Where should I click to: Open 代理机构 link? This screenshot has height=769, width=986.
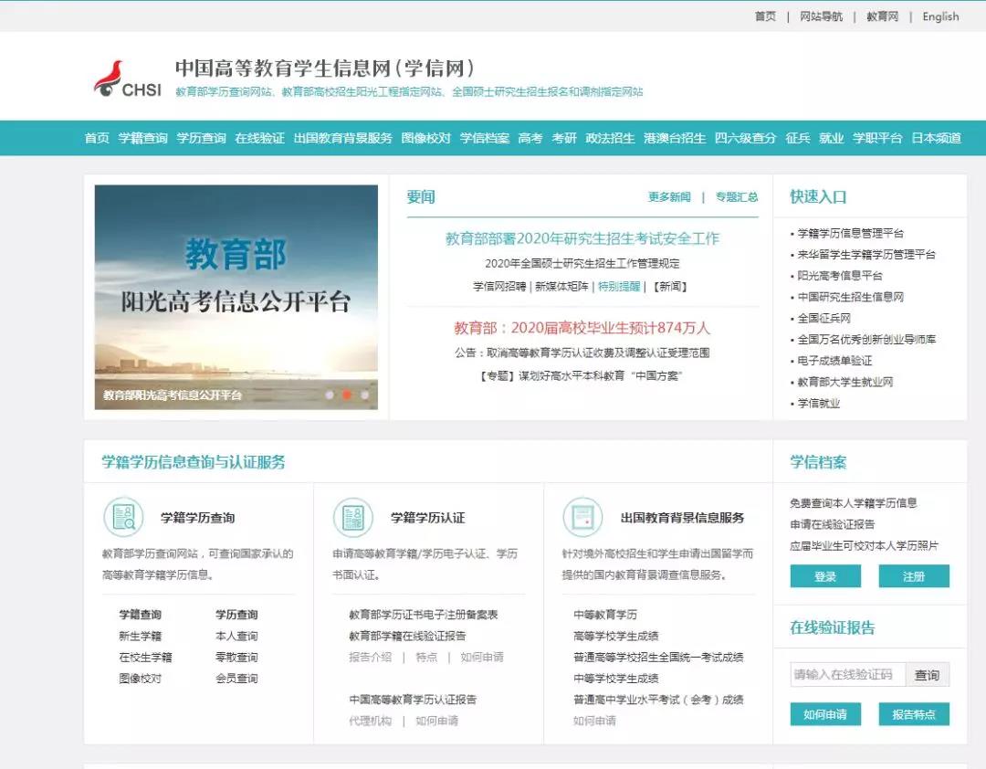[371, 722]
